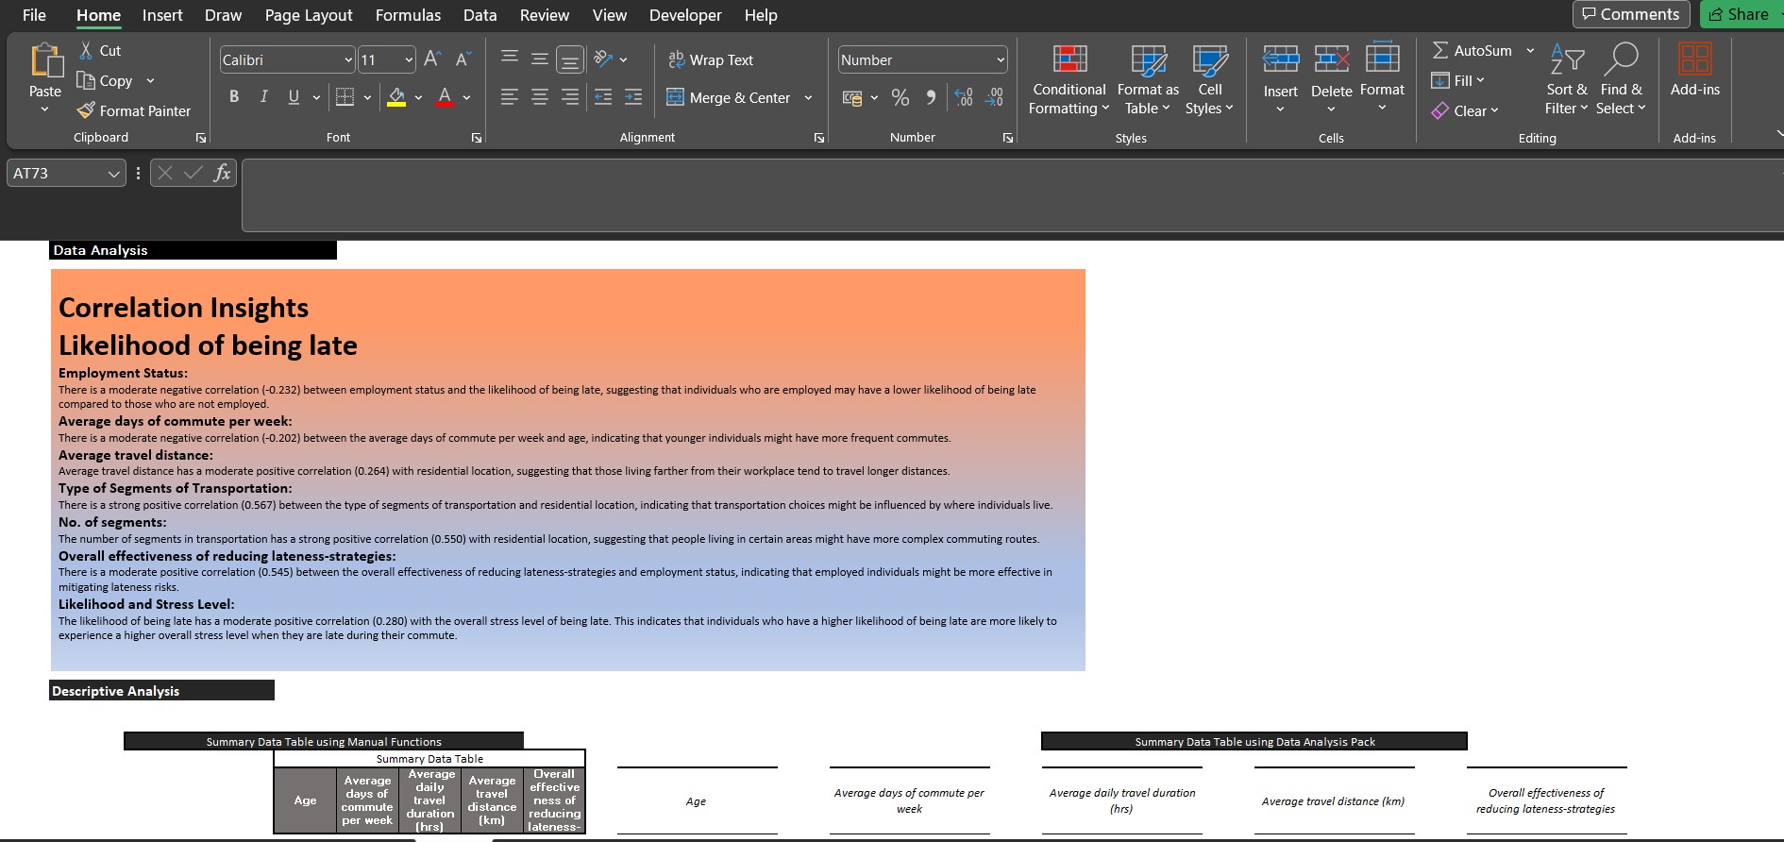The height and width of the screenshot is (842, 1784).
Task: Click the Format as Table icon
Action: [x=1148, y=61]
